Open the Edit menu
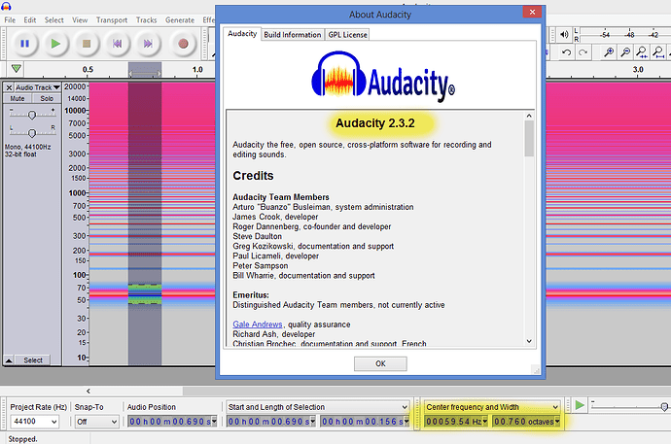Viewport: 671px width, 444px height. tap(30, 20)
